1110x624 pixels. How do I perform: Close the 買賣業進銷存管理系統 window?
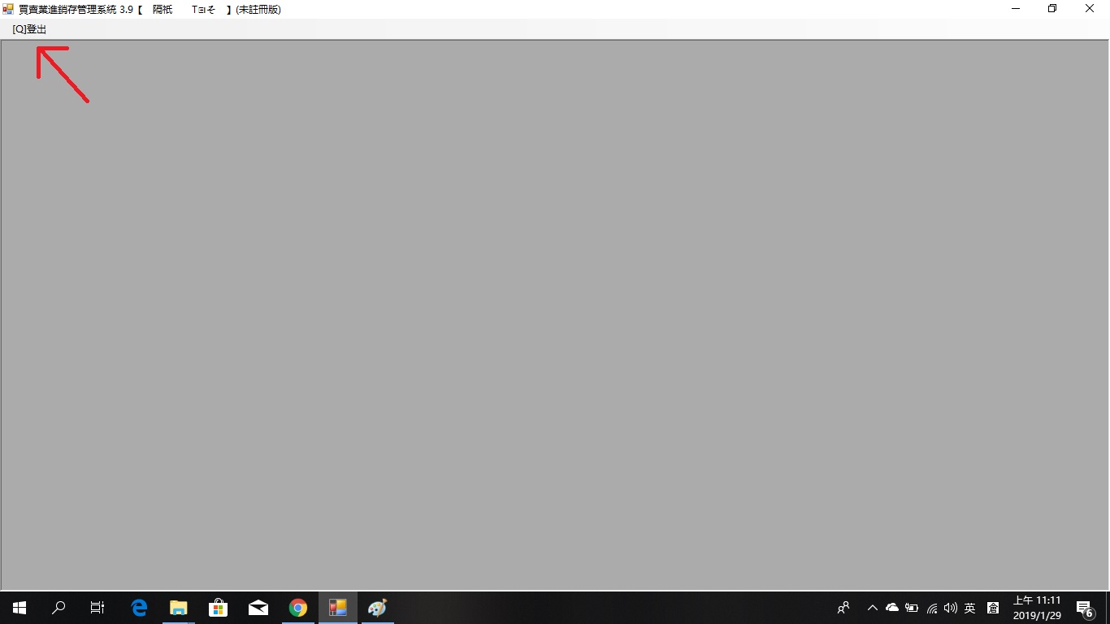[x=1090, y=9]
